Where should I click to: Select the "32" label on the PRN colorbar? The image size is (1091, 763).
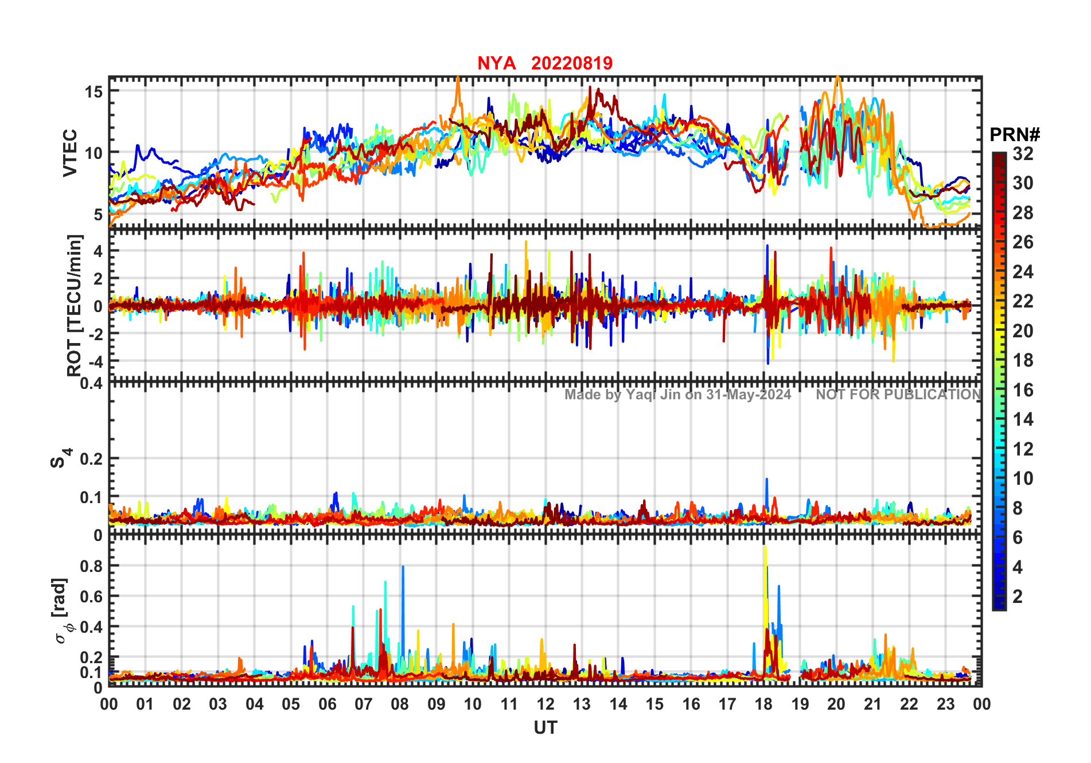click(x=1023, y=154)
